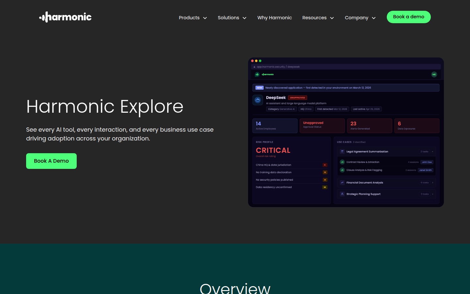This screenshot has width=470, height=294.
Task: Click the Last active Apr 29, 2026 chip
Action: click(366, 109)
